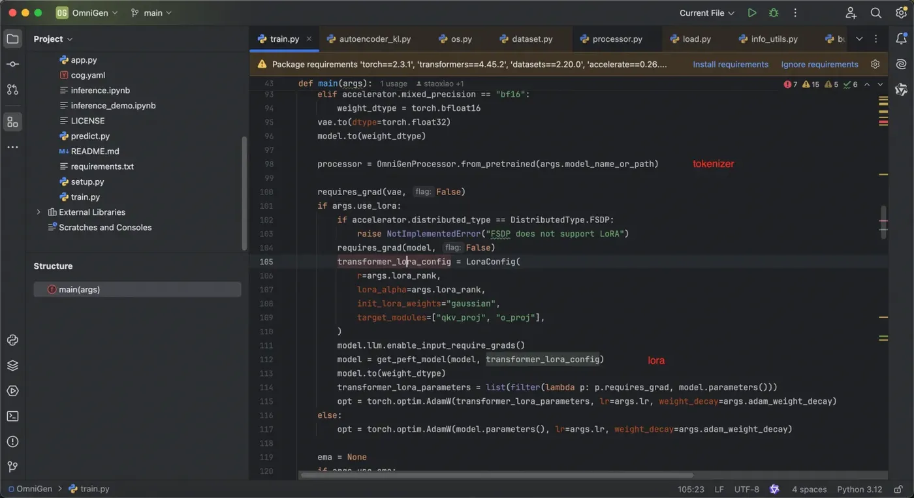914x498 pixels.
Task: Open the AI Assistant spiral icon
Action: point(902,64)
